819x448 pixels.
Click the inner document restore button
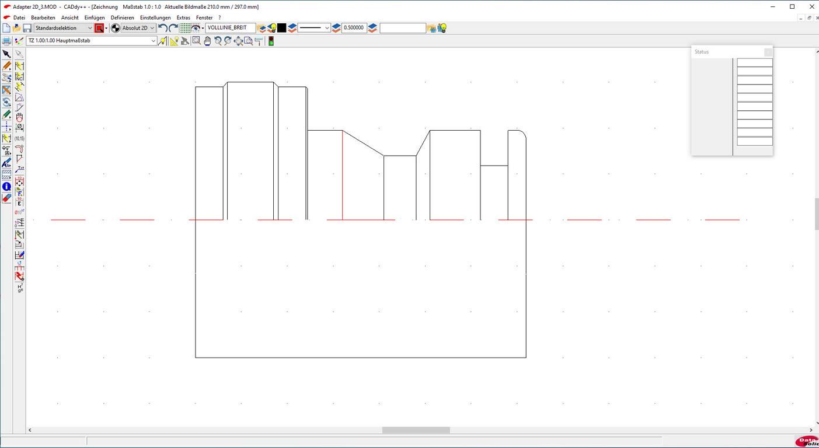point(809,17)
